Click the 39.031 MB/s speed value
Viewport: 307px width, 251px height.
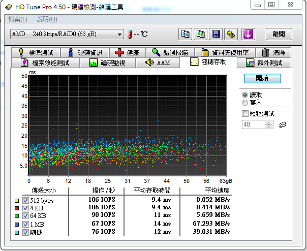pyautogui.click(x=211, y=232)
